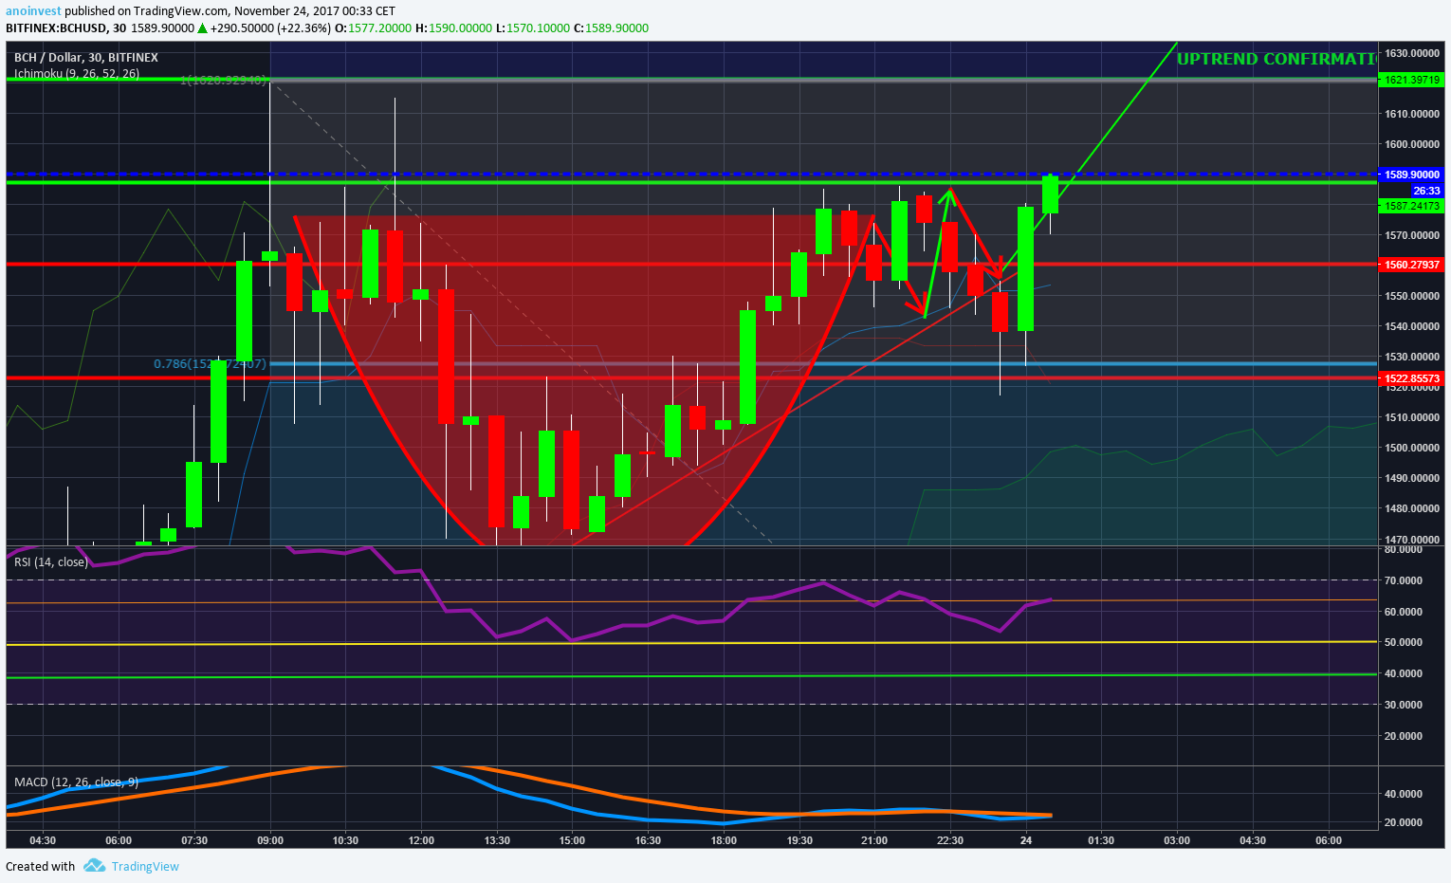1451x883 pixels.
Task: Select the 'BCH / Dollar, 30, BITFINEX' chart title
Action: tap(86, 58)
